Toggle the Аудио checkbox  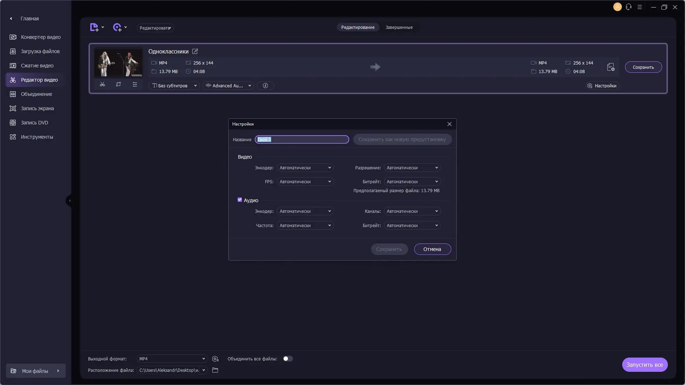point(240,200)
